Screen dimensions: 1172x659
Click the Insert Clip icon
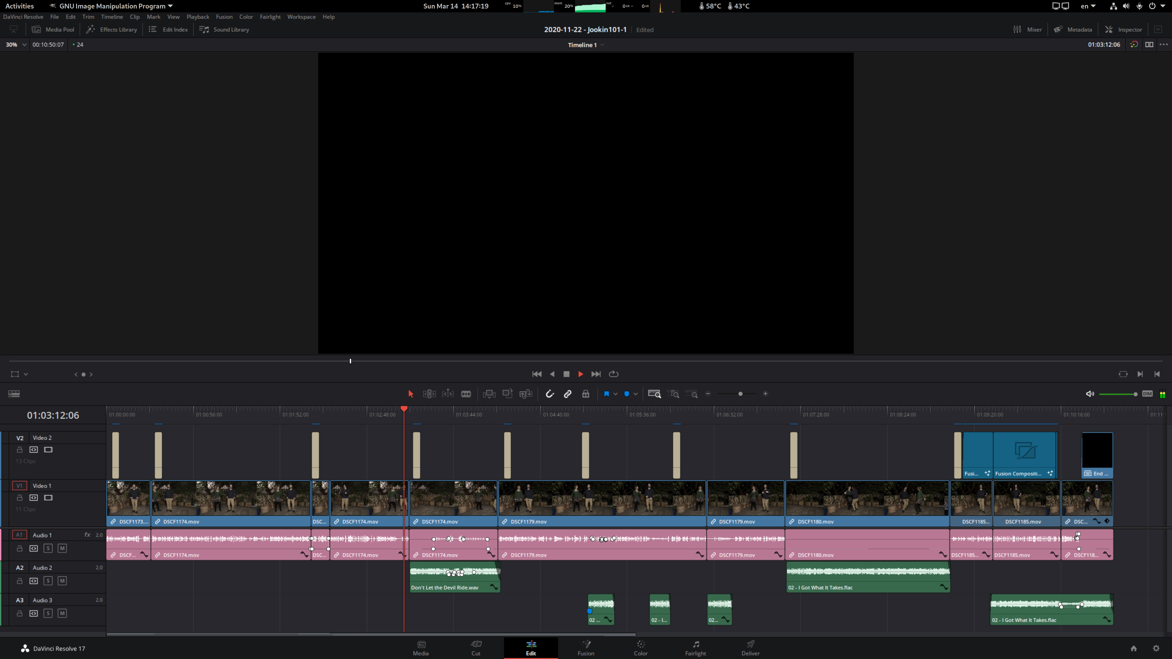tap(489, 394)
